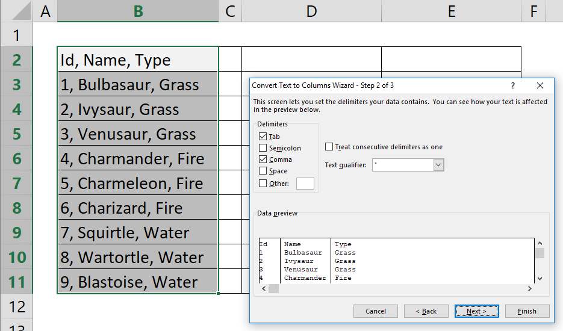Click cell '5, Charmeleon, Fire'
563x331 pixels.
(138, 183)
